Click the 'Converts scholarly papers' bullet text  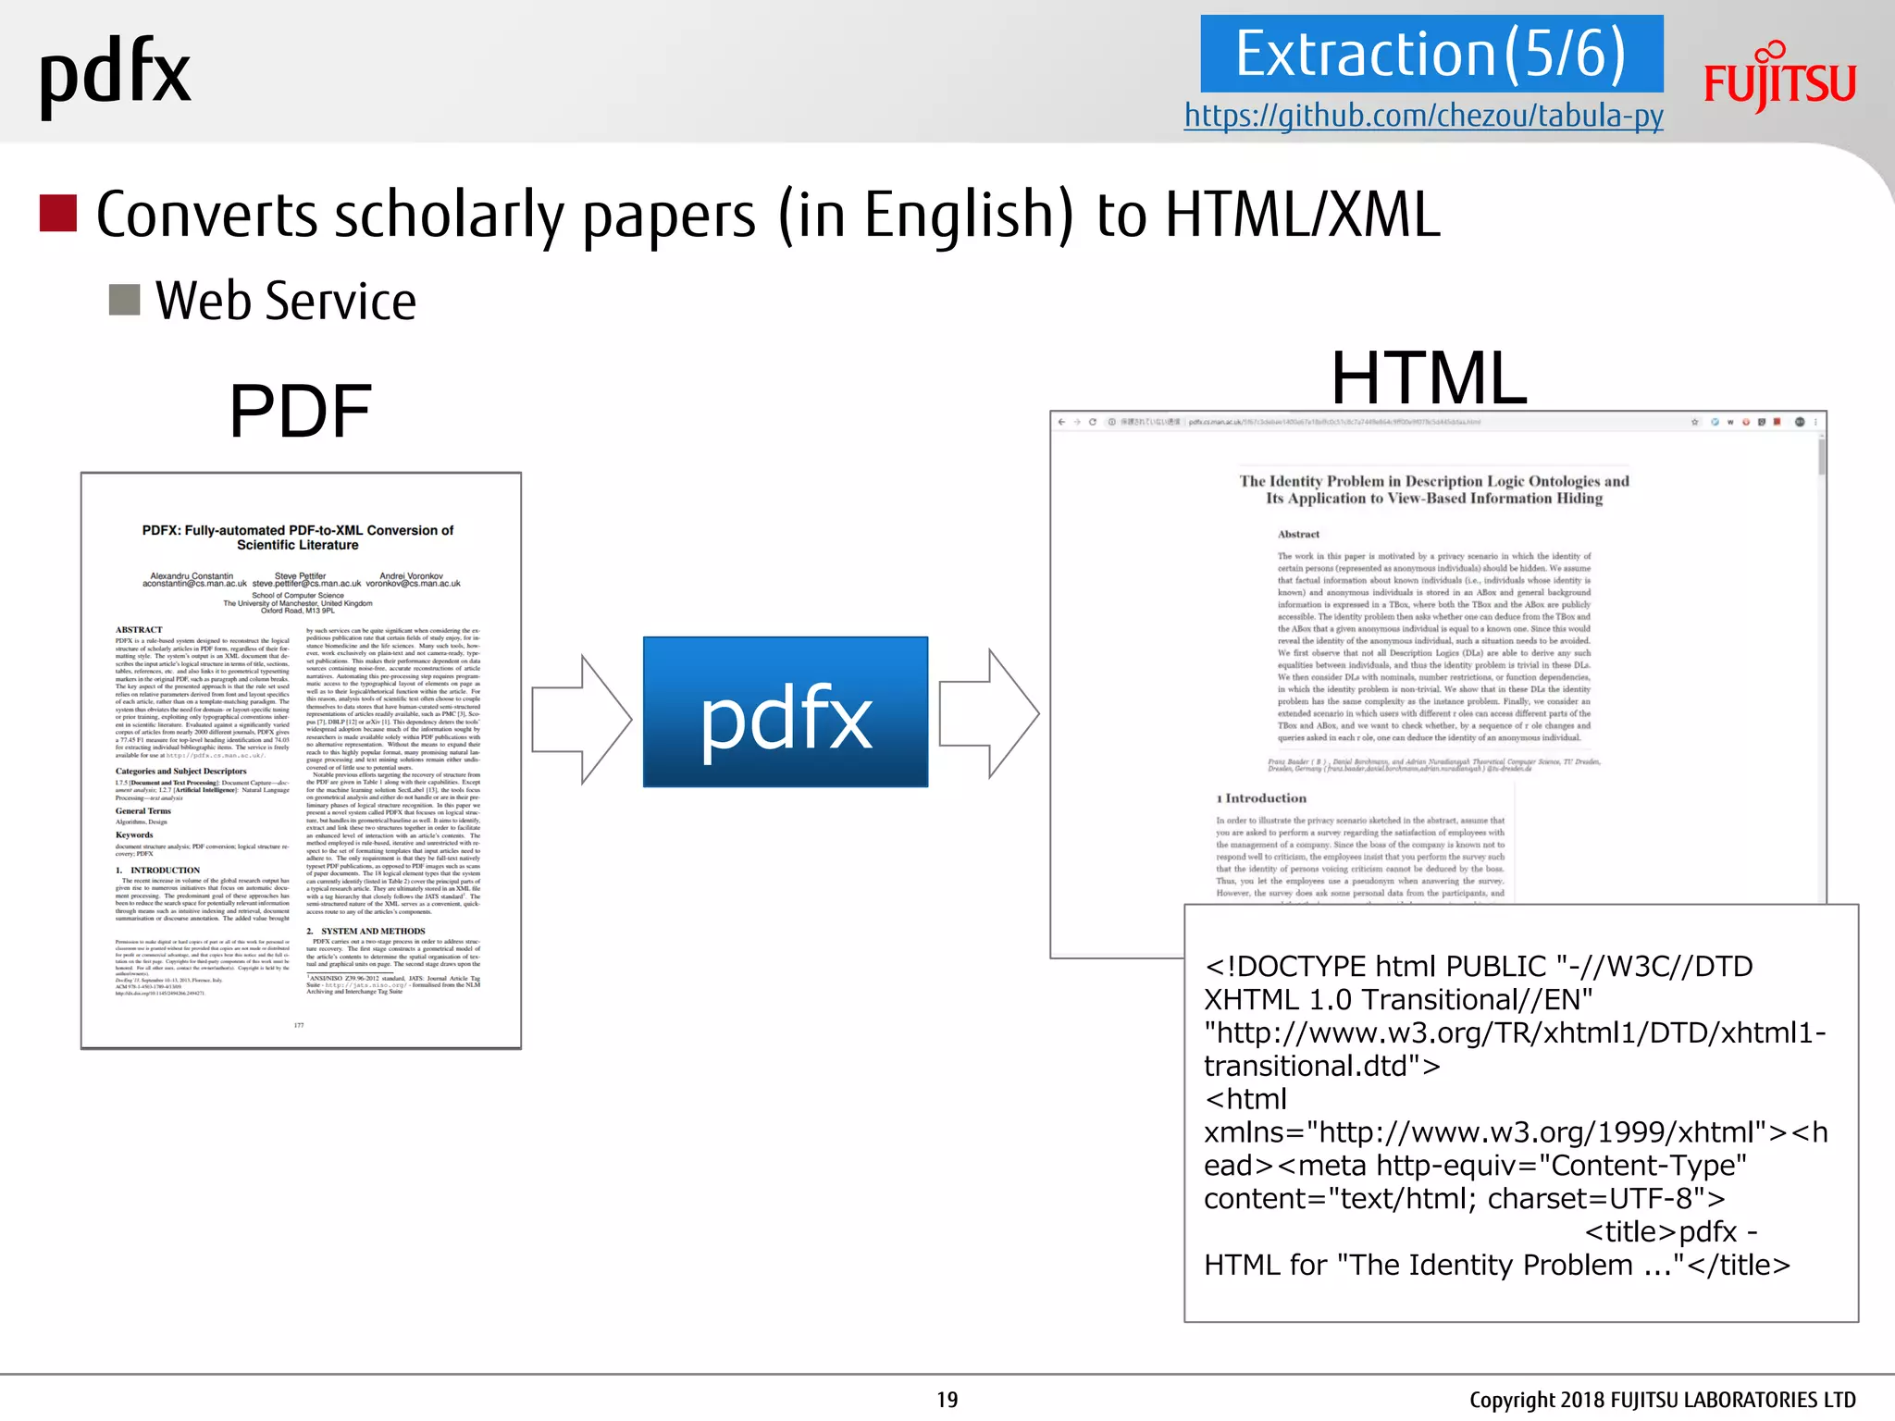768,215
